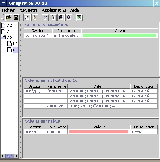Click Description header in G0 defaults table
This screenshot has height=162, width=160.
click(144, 86)
